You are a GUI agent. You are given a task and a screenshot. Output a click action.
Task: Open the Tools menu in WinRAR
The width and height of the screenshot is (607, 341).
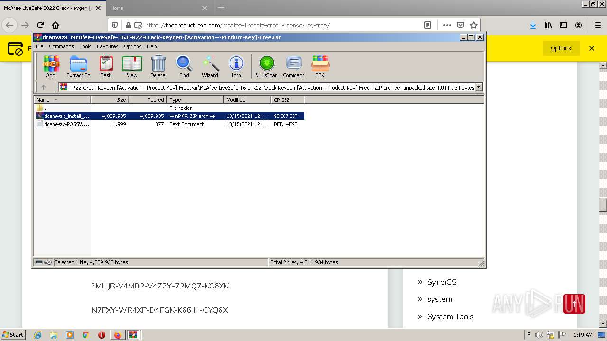click(85, 46)
